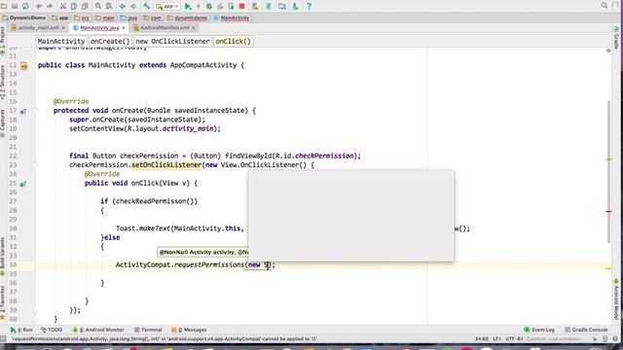Stop the running process with the red square

click(x=241, y=6)
